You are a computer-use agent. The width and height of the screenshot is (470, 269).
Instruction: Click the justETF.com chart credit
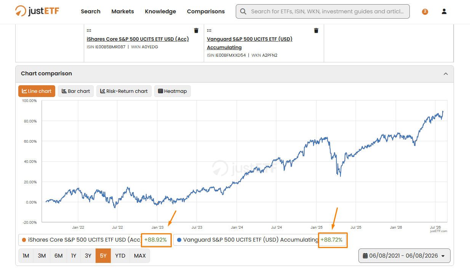click(x=439, y=231)
